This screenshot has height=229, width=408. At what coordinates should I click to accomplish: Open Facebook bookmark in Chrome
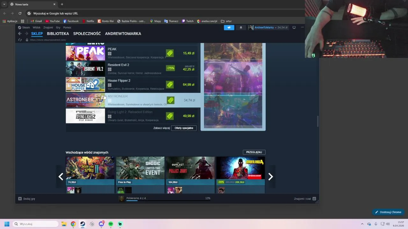[71, 21]
